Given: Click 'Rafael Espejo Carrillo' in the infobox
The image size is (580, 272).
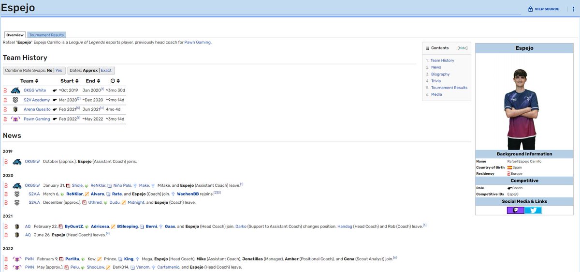Looking at the screenshot, I should coord(524,161).
